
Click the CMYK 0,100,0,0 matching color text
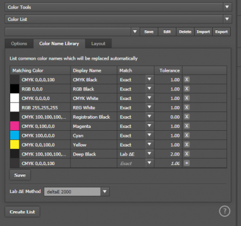coord(38,127)
